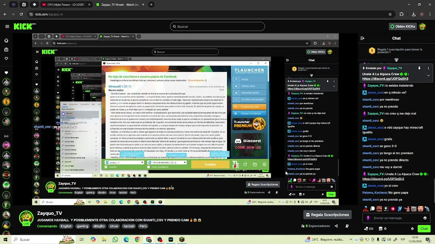Open Home icon in Kick sidebar

tap(6, 40)
